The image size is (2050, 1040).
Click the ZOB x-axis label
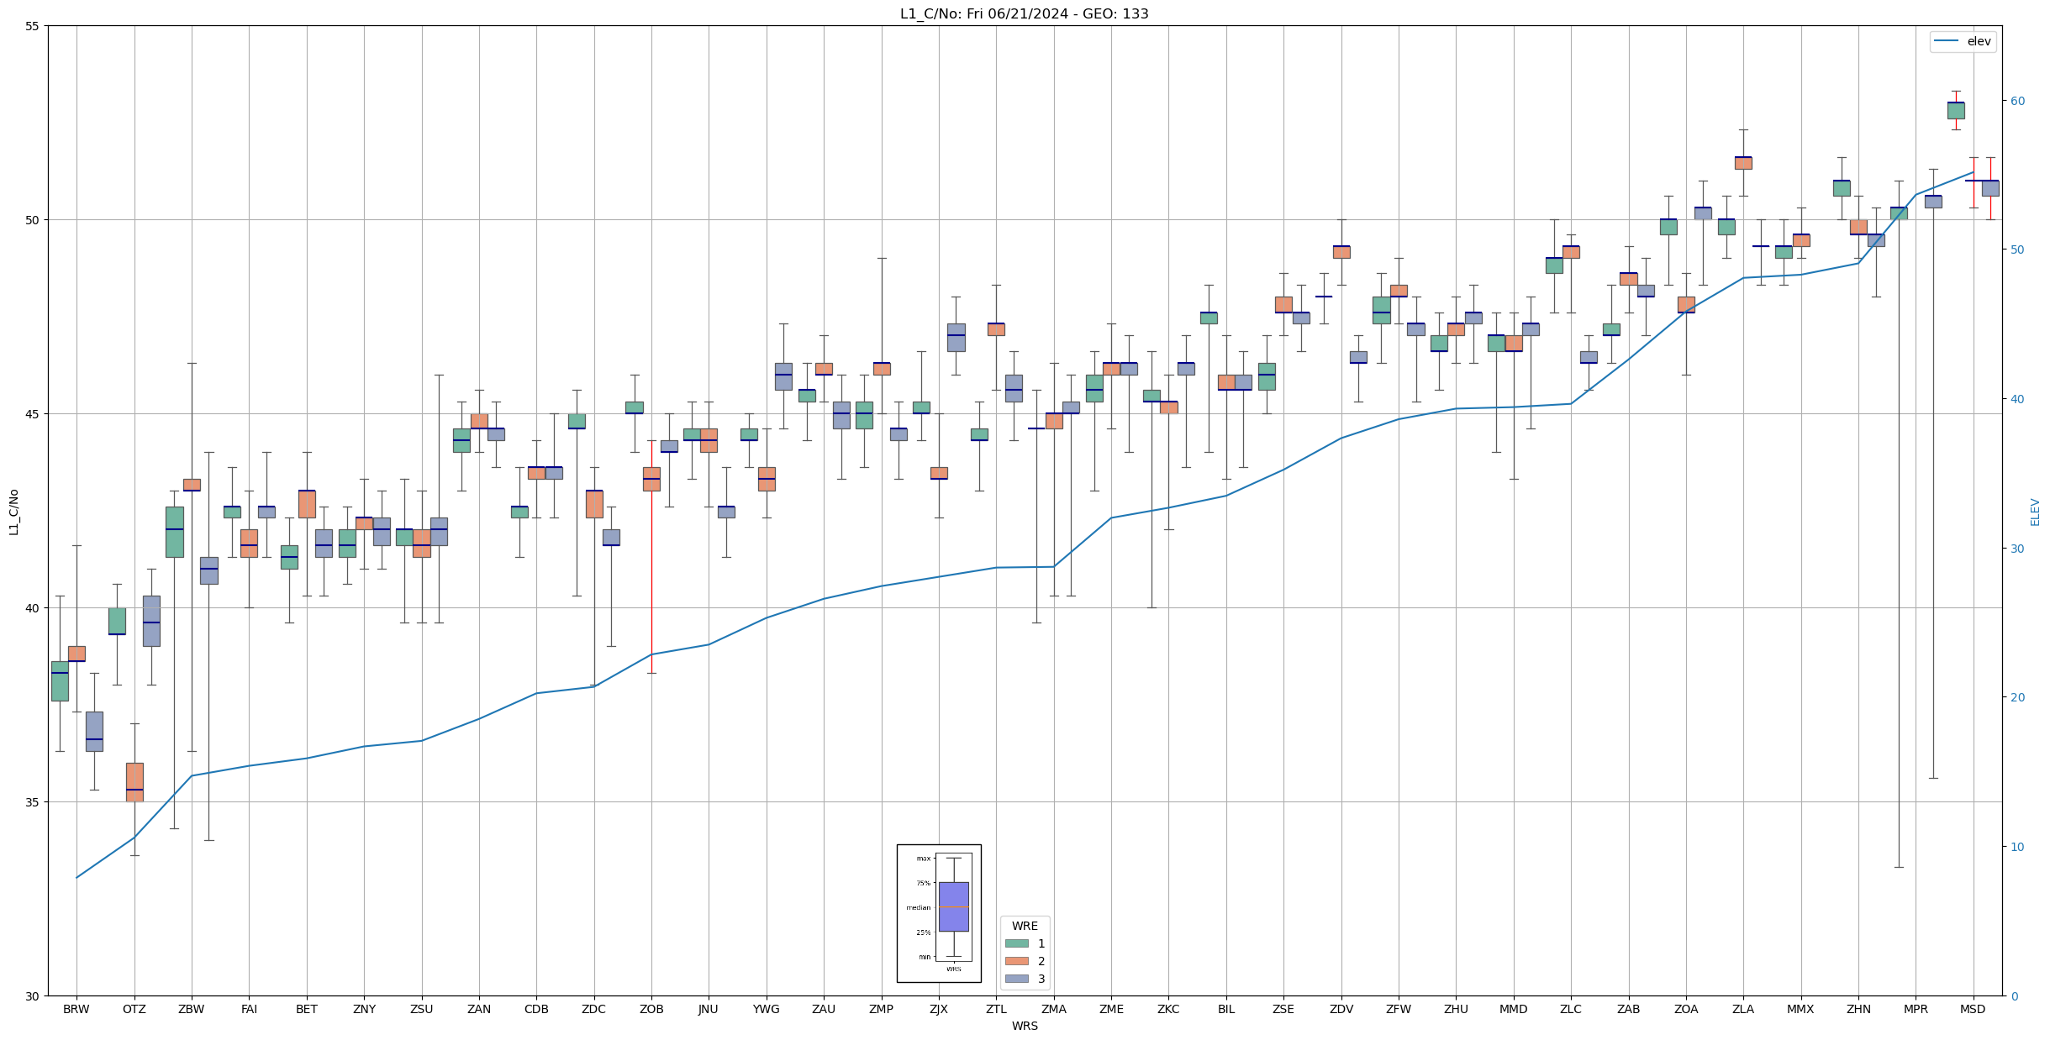(x=651, y=1009)
